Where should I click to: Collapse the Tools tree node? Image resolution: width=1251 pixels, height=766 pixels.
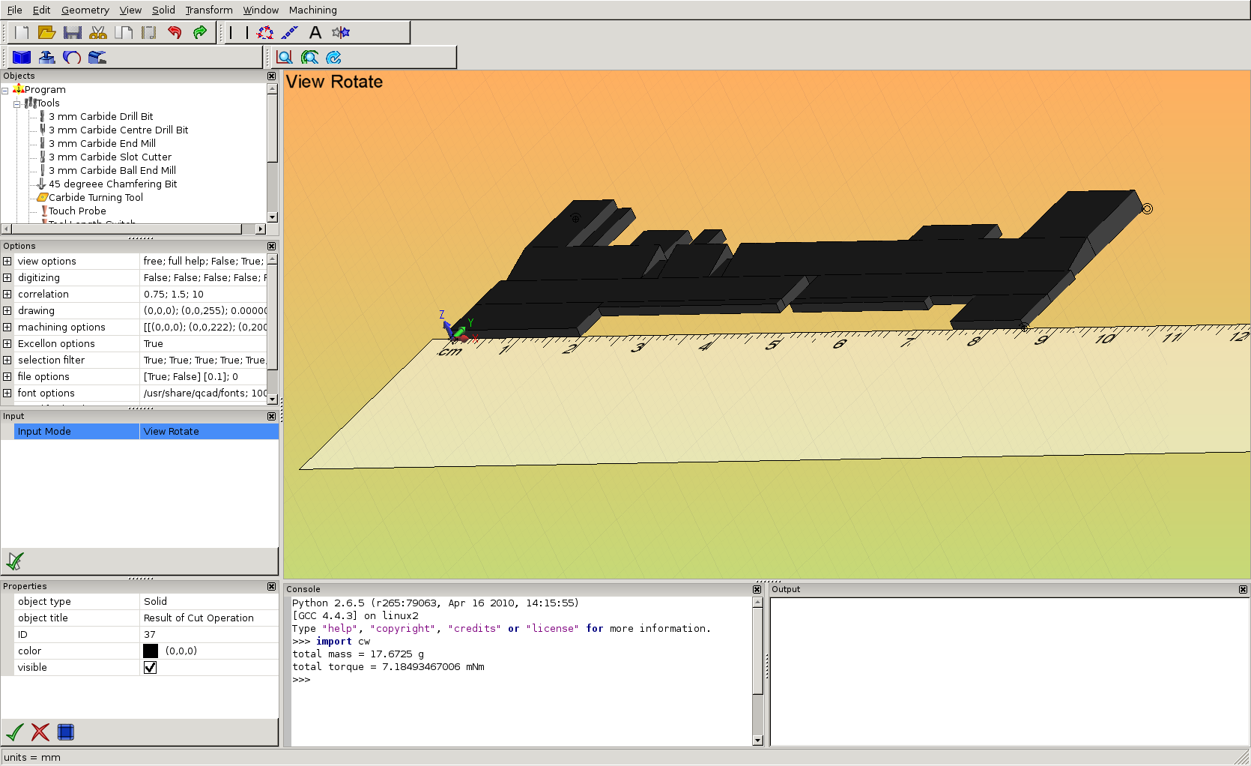point(16,103)
